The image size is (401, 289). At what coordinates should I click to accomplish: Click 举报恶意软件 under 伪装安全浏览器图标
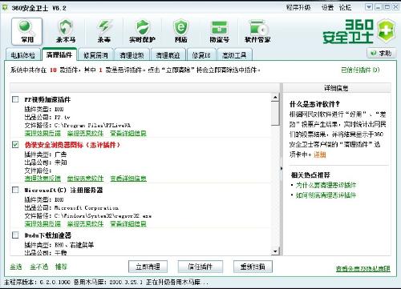coord(85,179)
